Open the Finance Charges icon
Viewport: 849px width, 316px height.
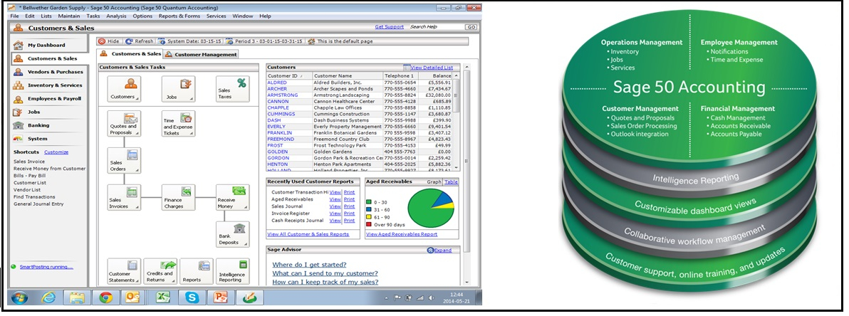178,197
